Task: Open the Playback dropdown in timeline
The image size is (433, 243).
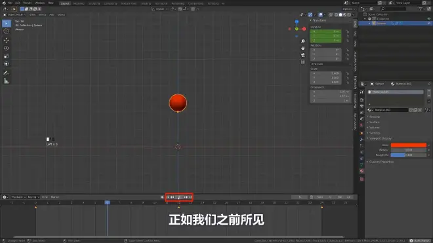Action: click(x=18, y=197)
